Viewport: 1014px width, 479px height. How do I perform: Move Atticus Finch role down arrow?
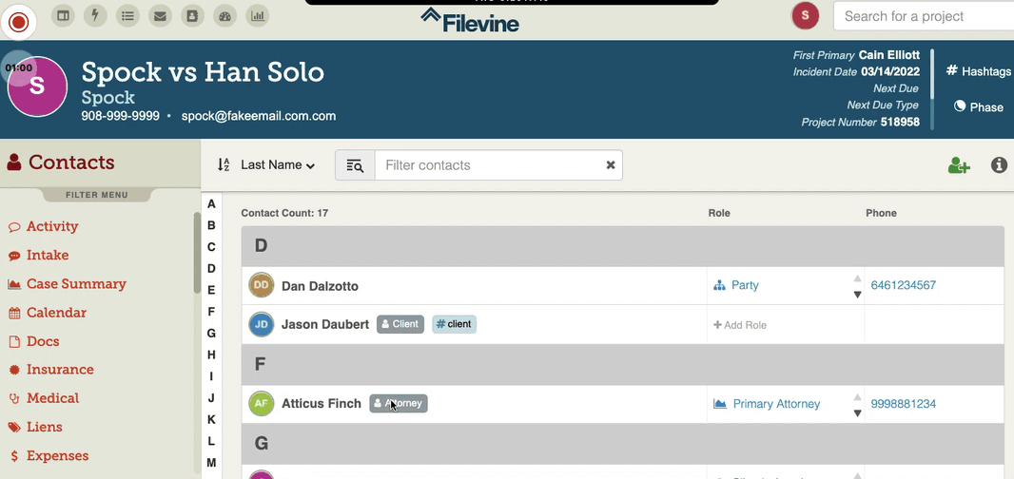coord(857,413)
